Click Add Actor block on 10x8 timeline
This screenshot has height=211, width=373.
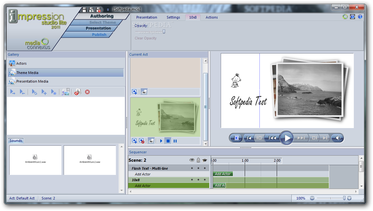219,185
